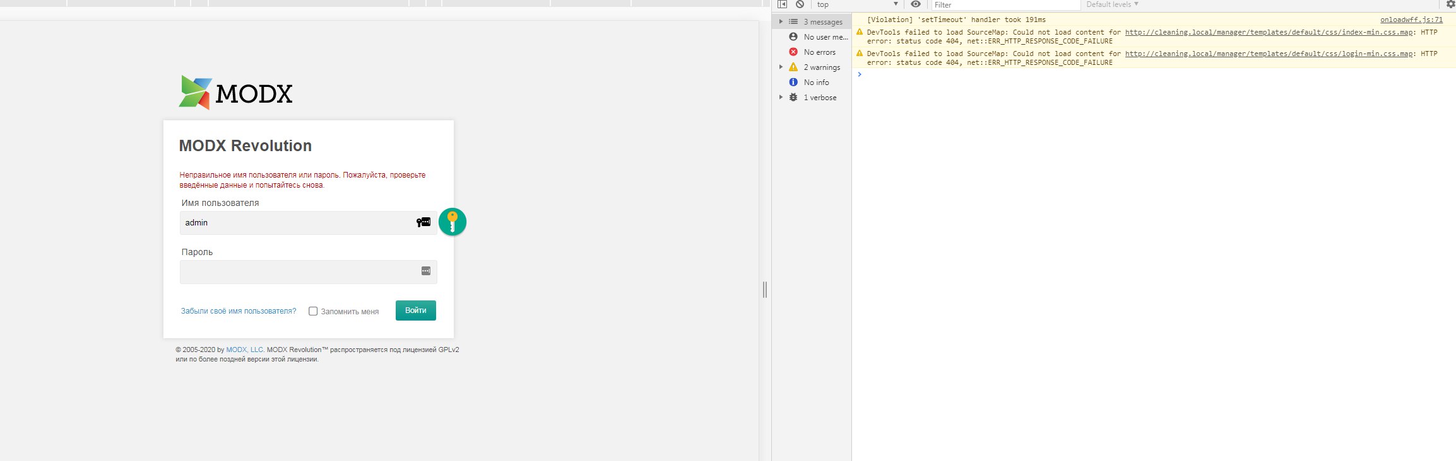Click the green key password manager button
Viewport: 1456px width, 461px height.
click(x=453, y=222)
